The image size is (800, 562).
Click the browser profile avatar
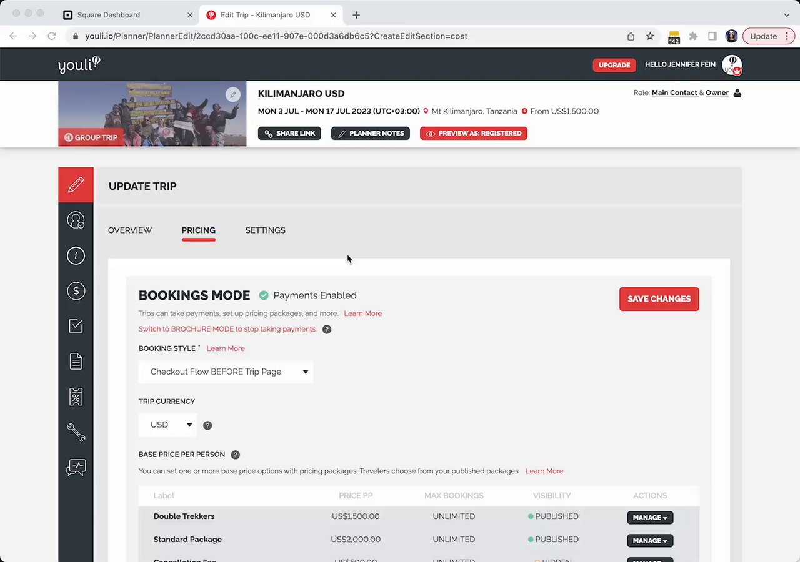[731, 36]
